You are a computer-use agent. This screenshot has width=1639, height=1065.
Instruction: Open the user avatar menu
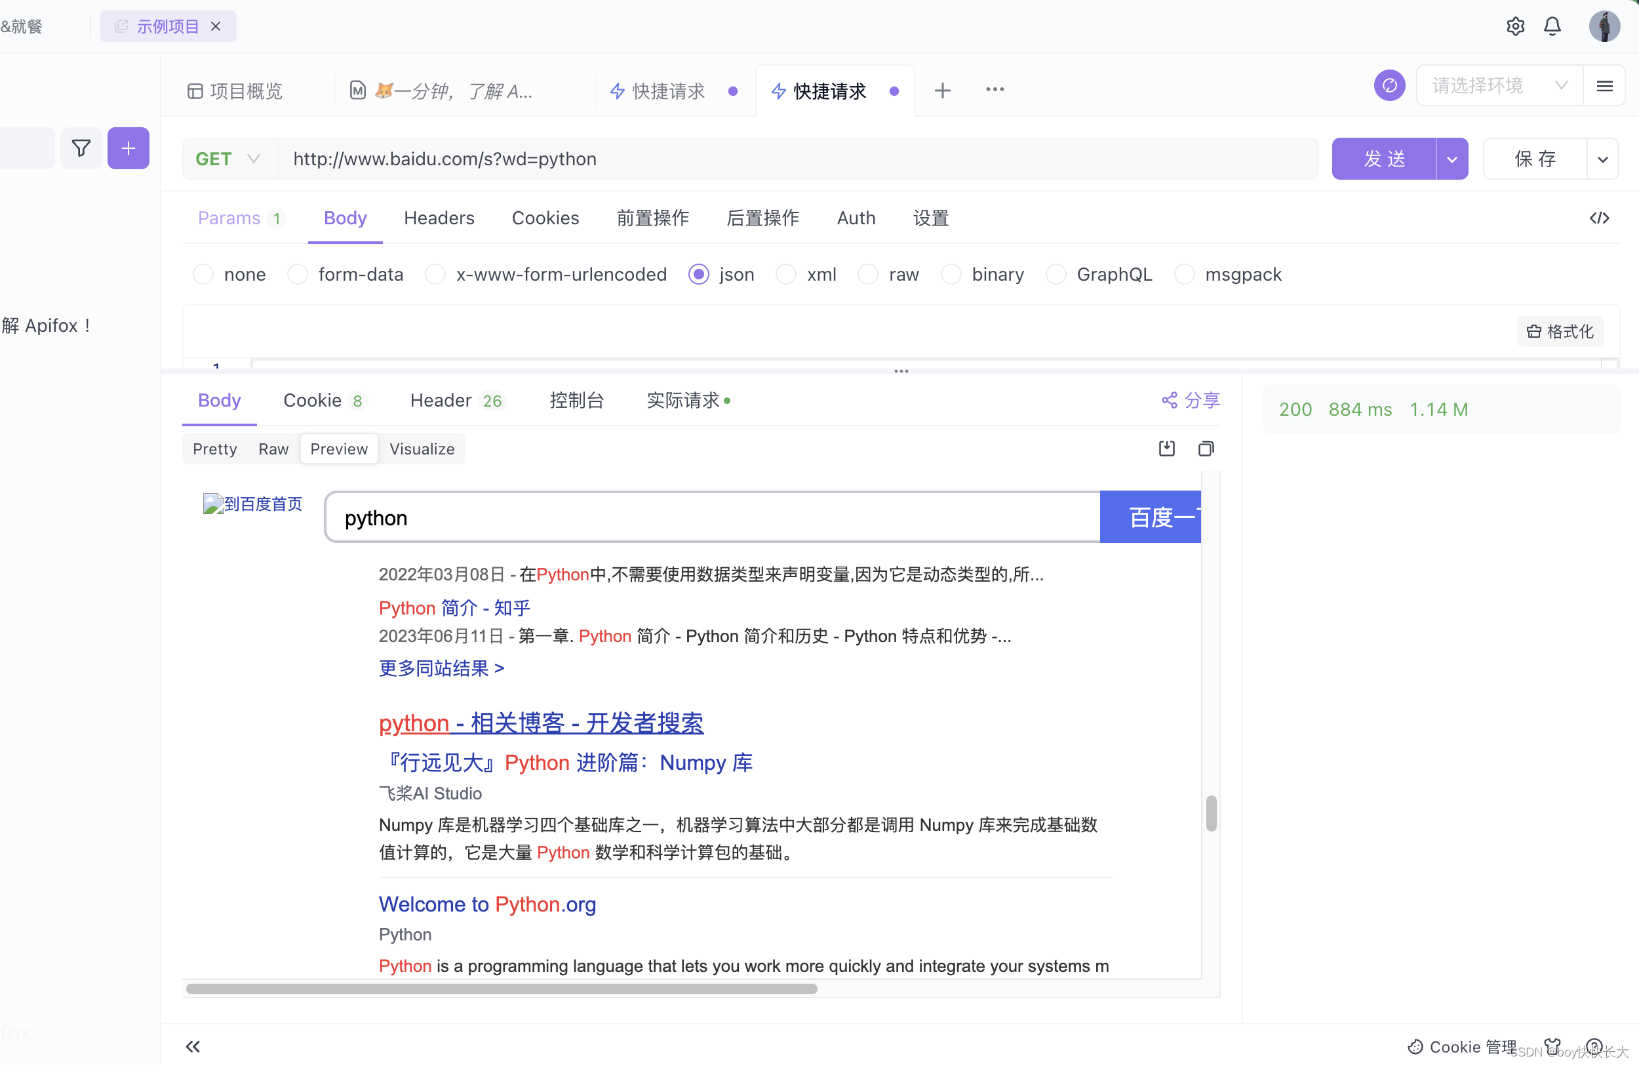[x=1604, y=26]
